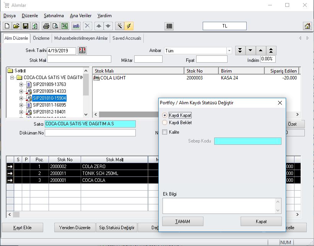
Task: Open the Satınalma menu
Action: [54, 16]
